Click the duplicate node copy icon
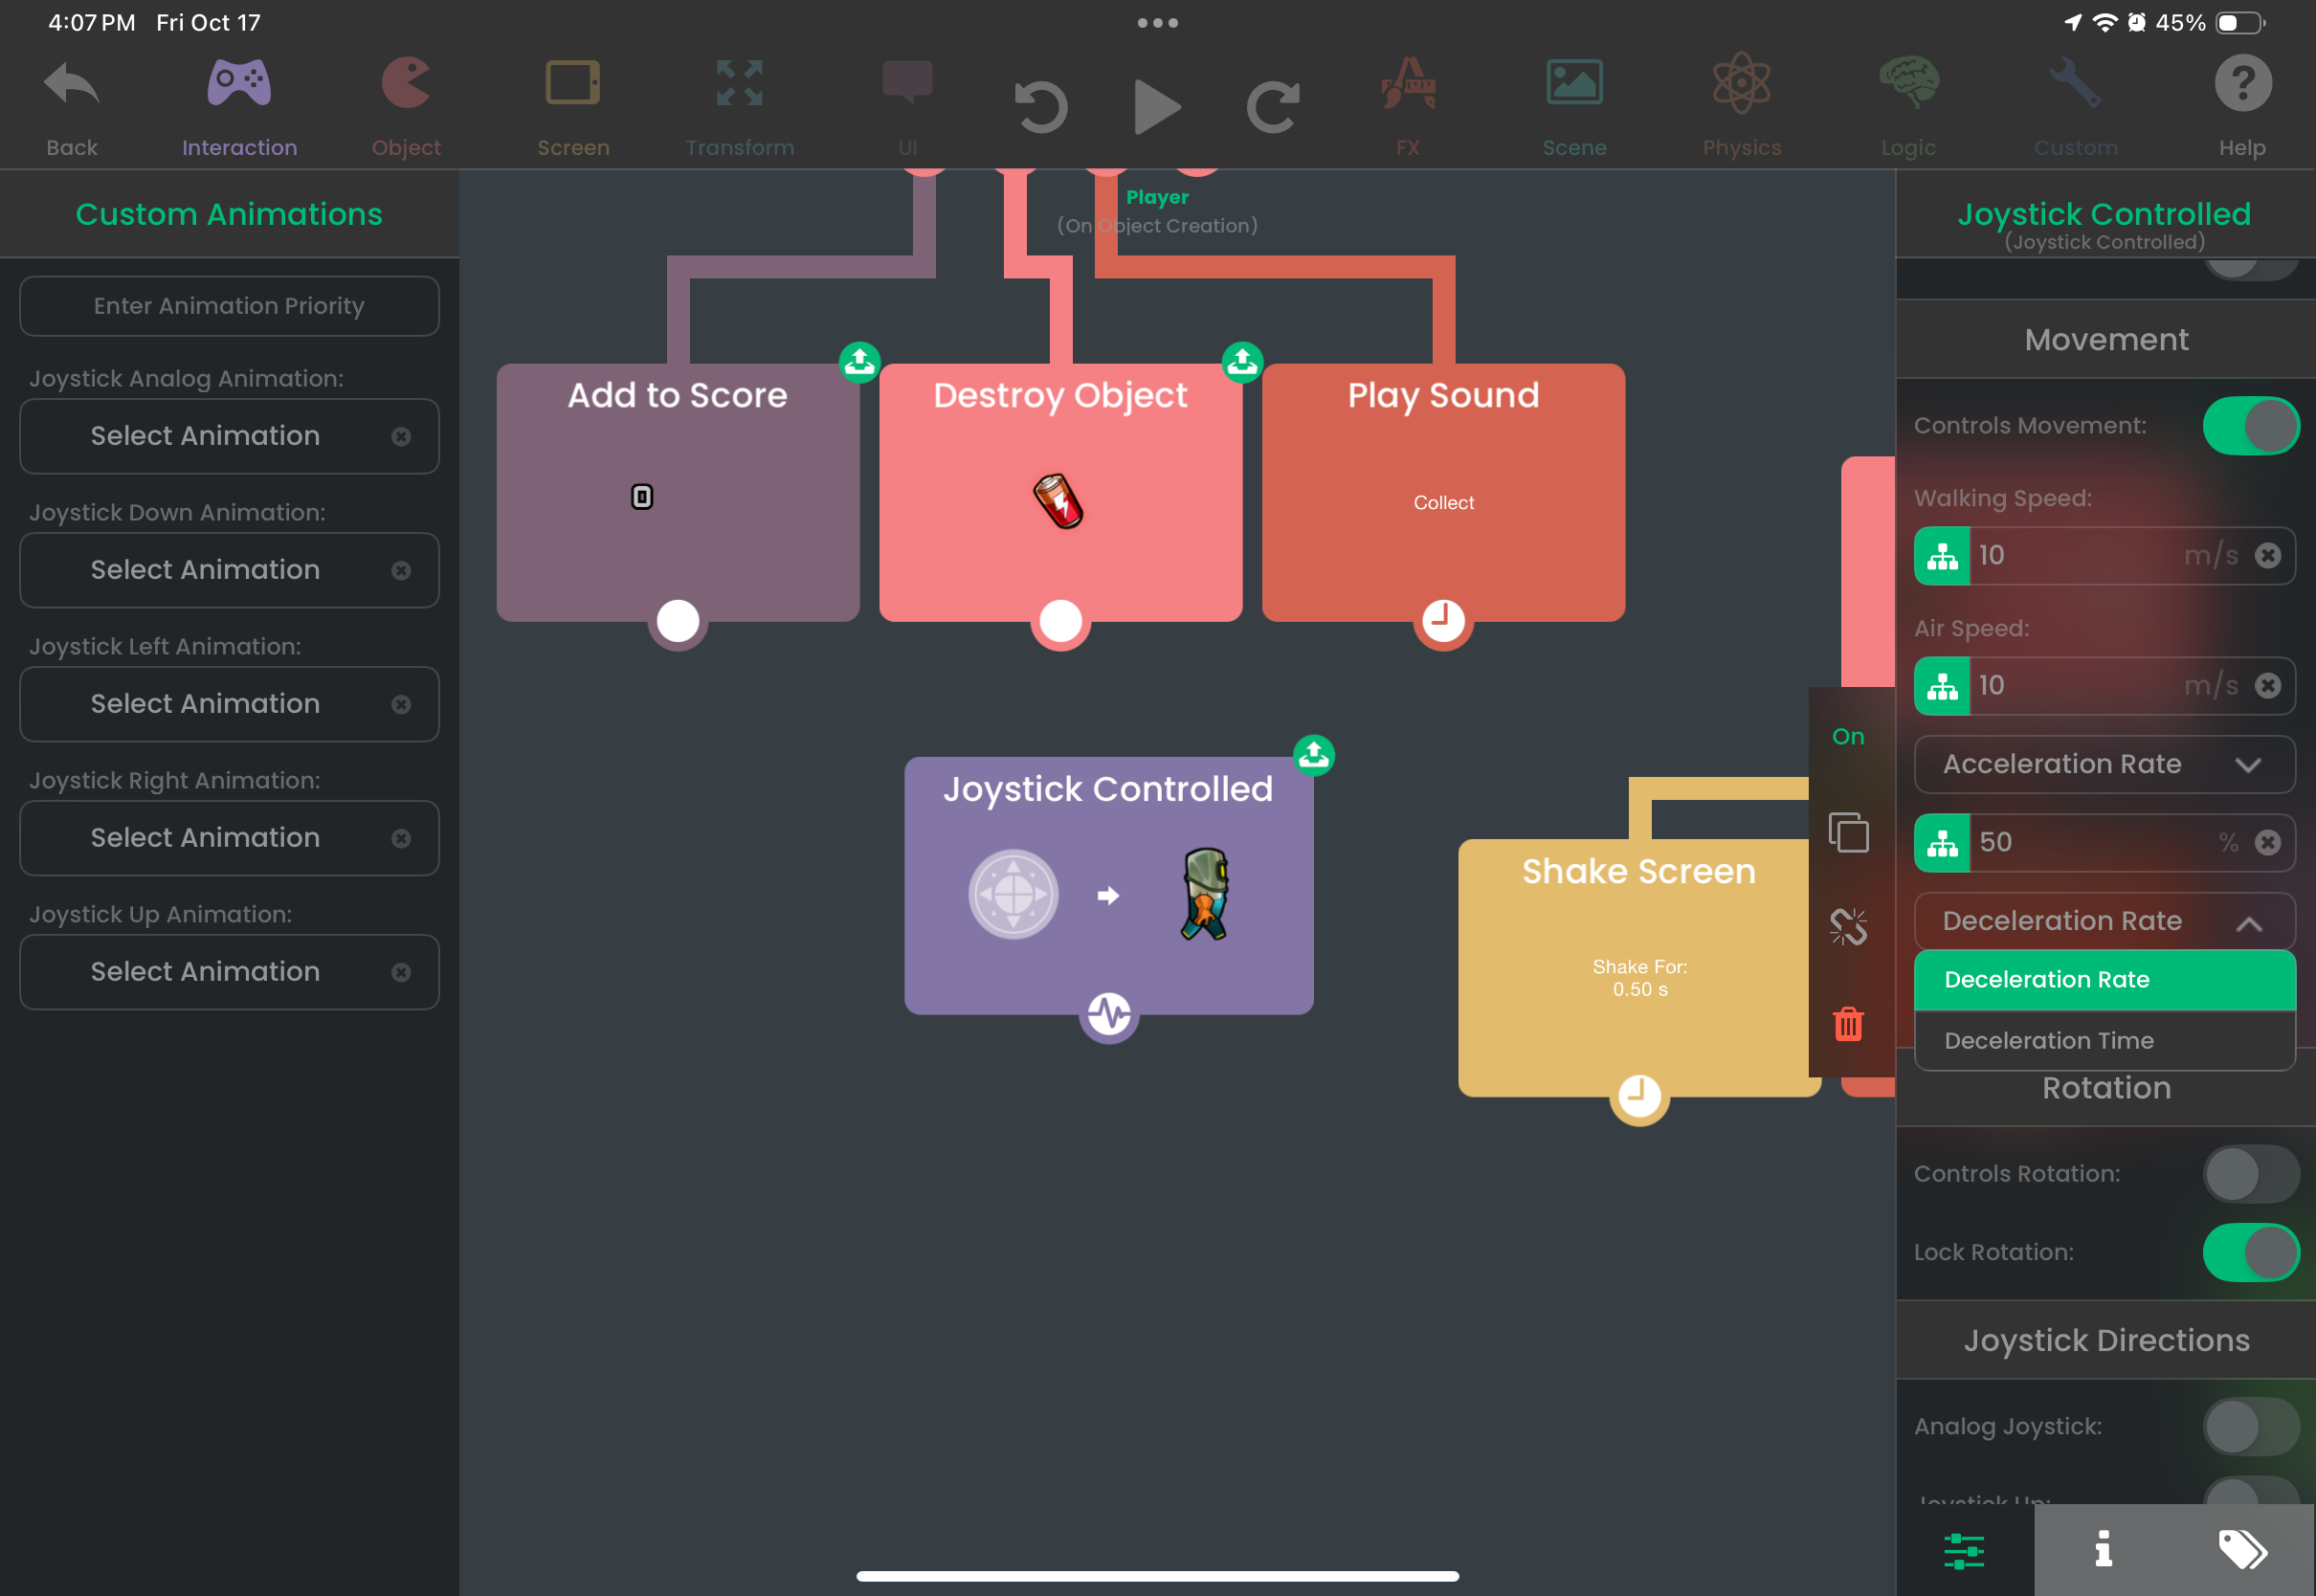This screenshot has width=2316, height=1596. [x=1847, y=832]
